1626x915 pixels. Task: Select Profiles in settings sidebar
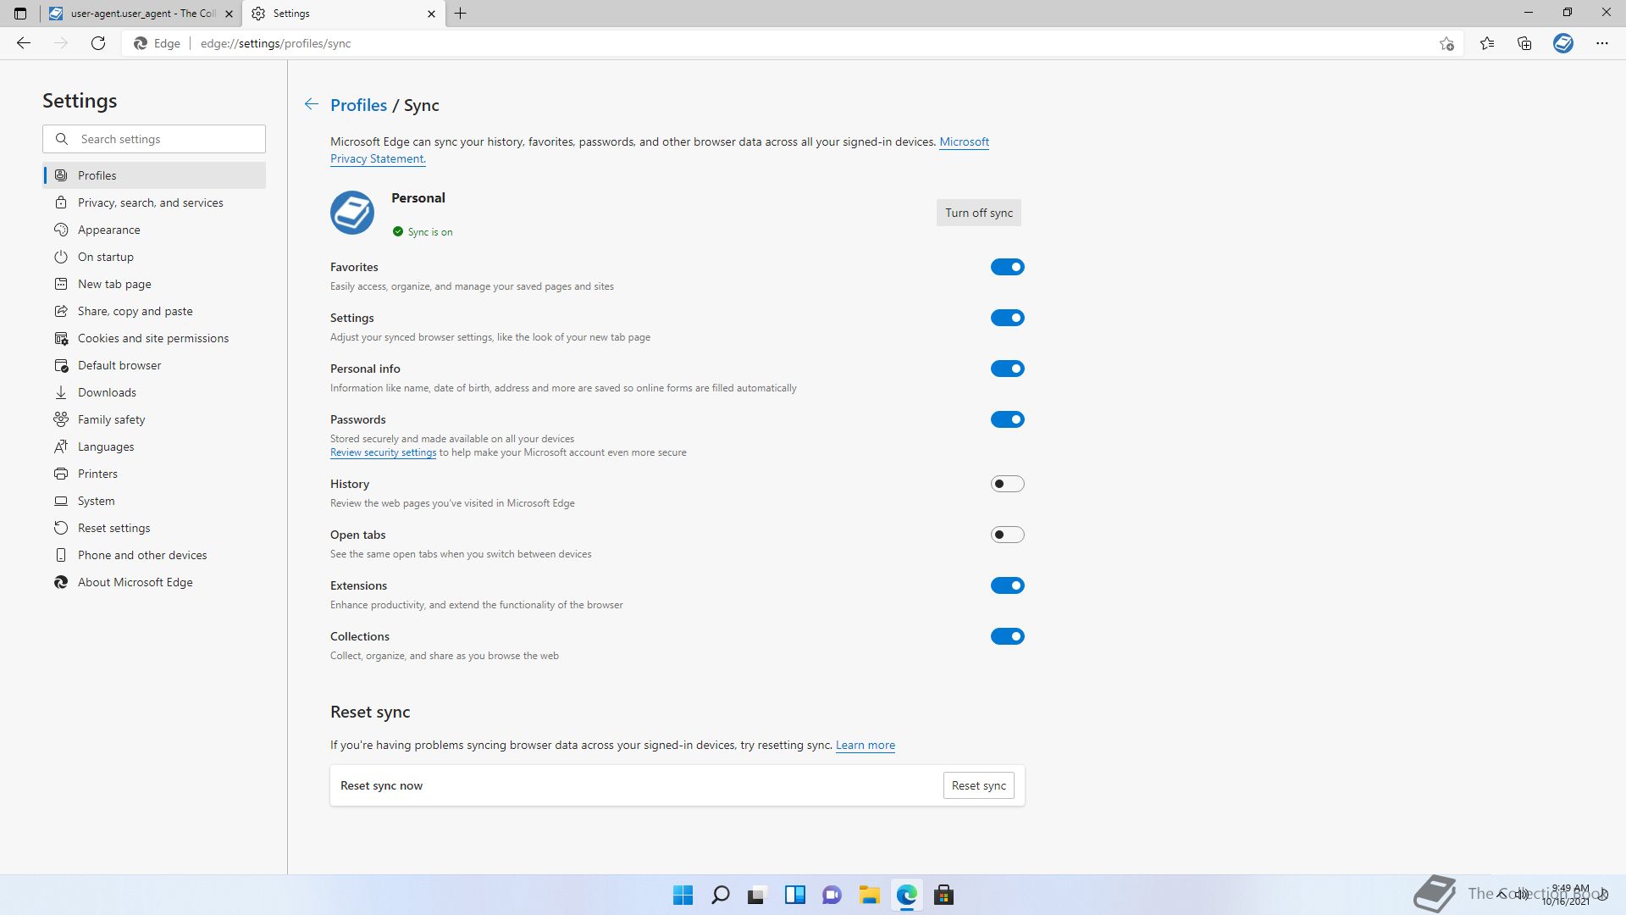pos(154,175)
